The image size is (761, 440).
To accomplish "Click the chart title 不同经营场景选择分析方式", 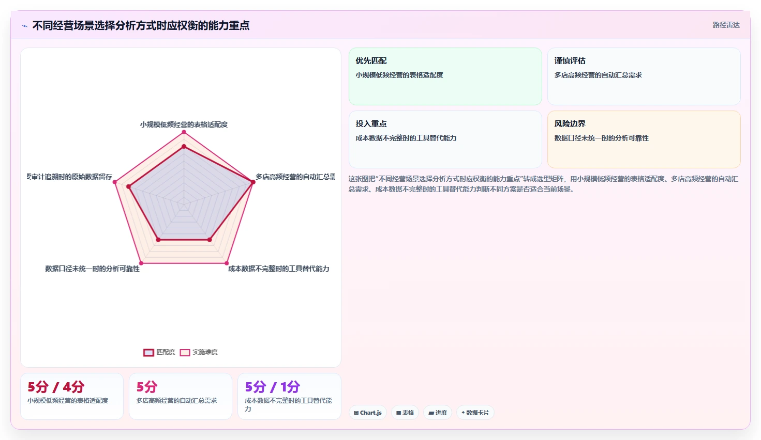I will [x=141, y=25].
